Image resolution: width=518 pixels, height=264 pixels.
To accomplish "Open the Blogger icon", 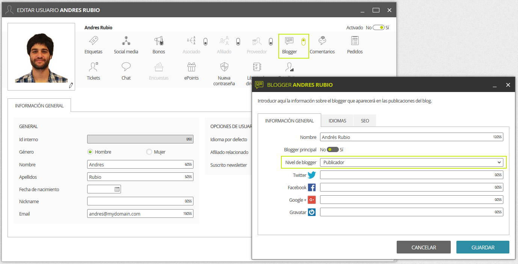I will pos(289,41).
